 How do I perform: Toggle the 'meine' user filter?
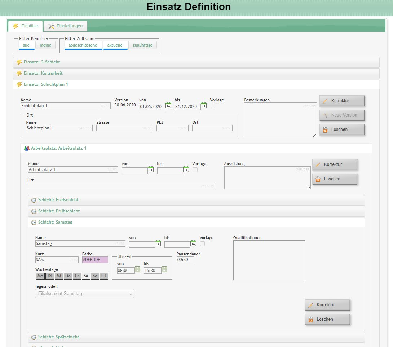coord(45,45)
